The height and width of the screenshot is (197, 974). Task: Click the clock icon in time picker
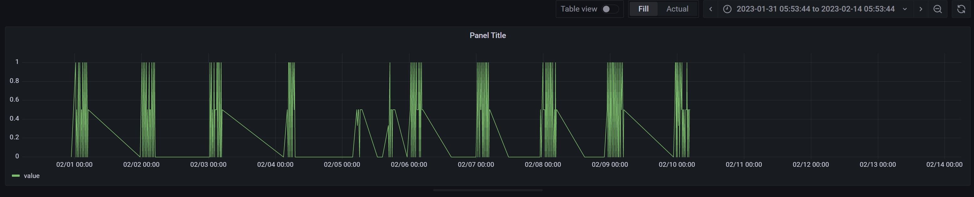coord(727,9)
